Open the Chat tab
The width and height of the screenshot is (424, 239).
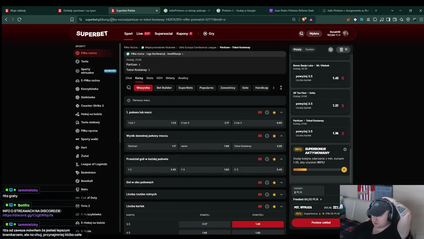(129, 78)
